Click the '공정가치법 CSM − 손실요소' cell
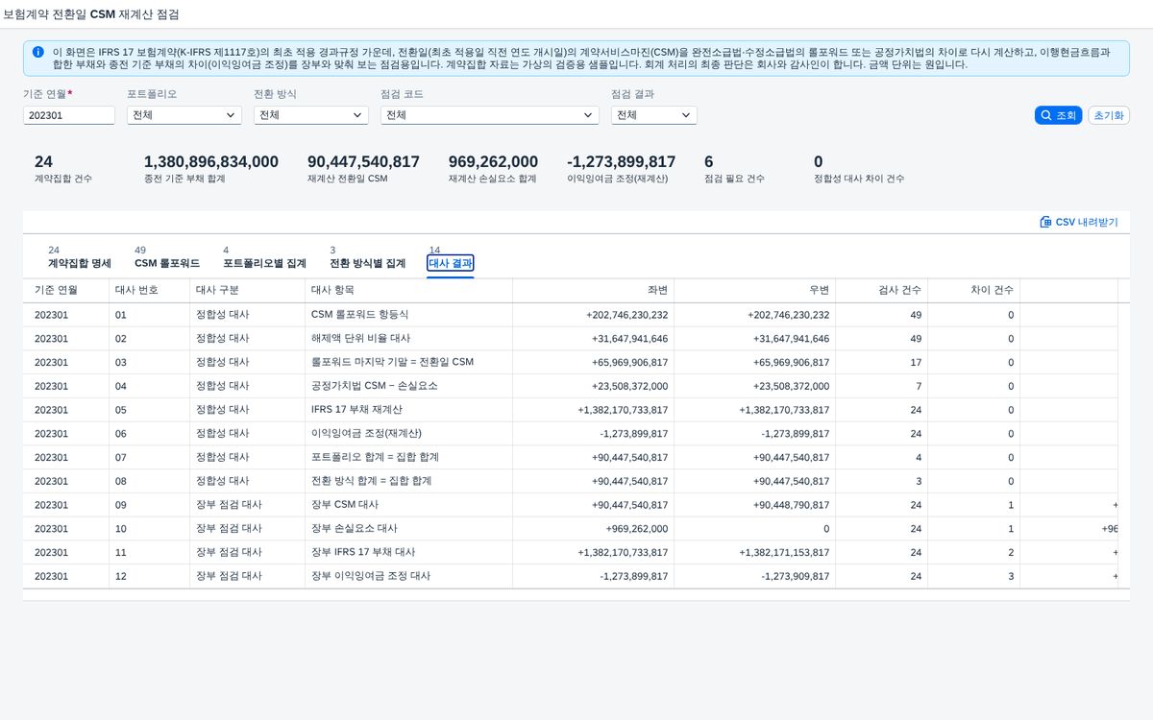Viewport: 1153px width, 720px height. pos(408,386)
